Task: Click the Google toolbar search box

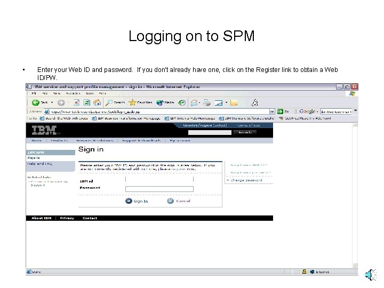Action: (336, 111)
